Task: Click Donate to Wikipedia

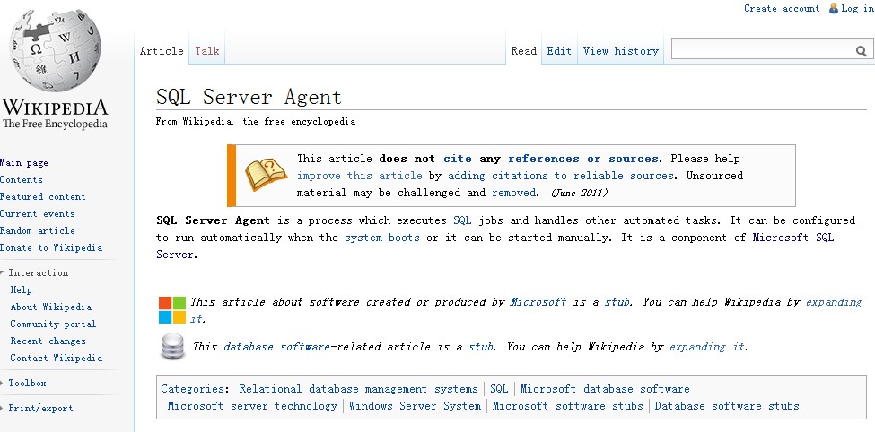Action: point(51,247)
